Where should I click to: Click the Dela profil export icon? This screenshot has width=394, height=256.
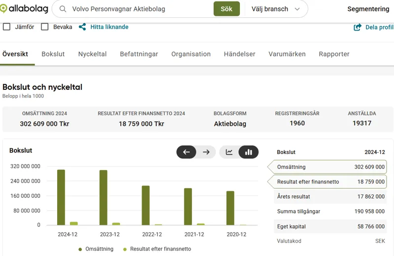[358, 27]
